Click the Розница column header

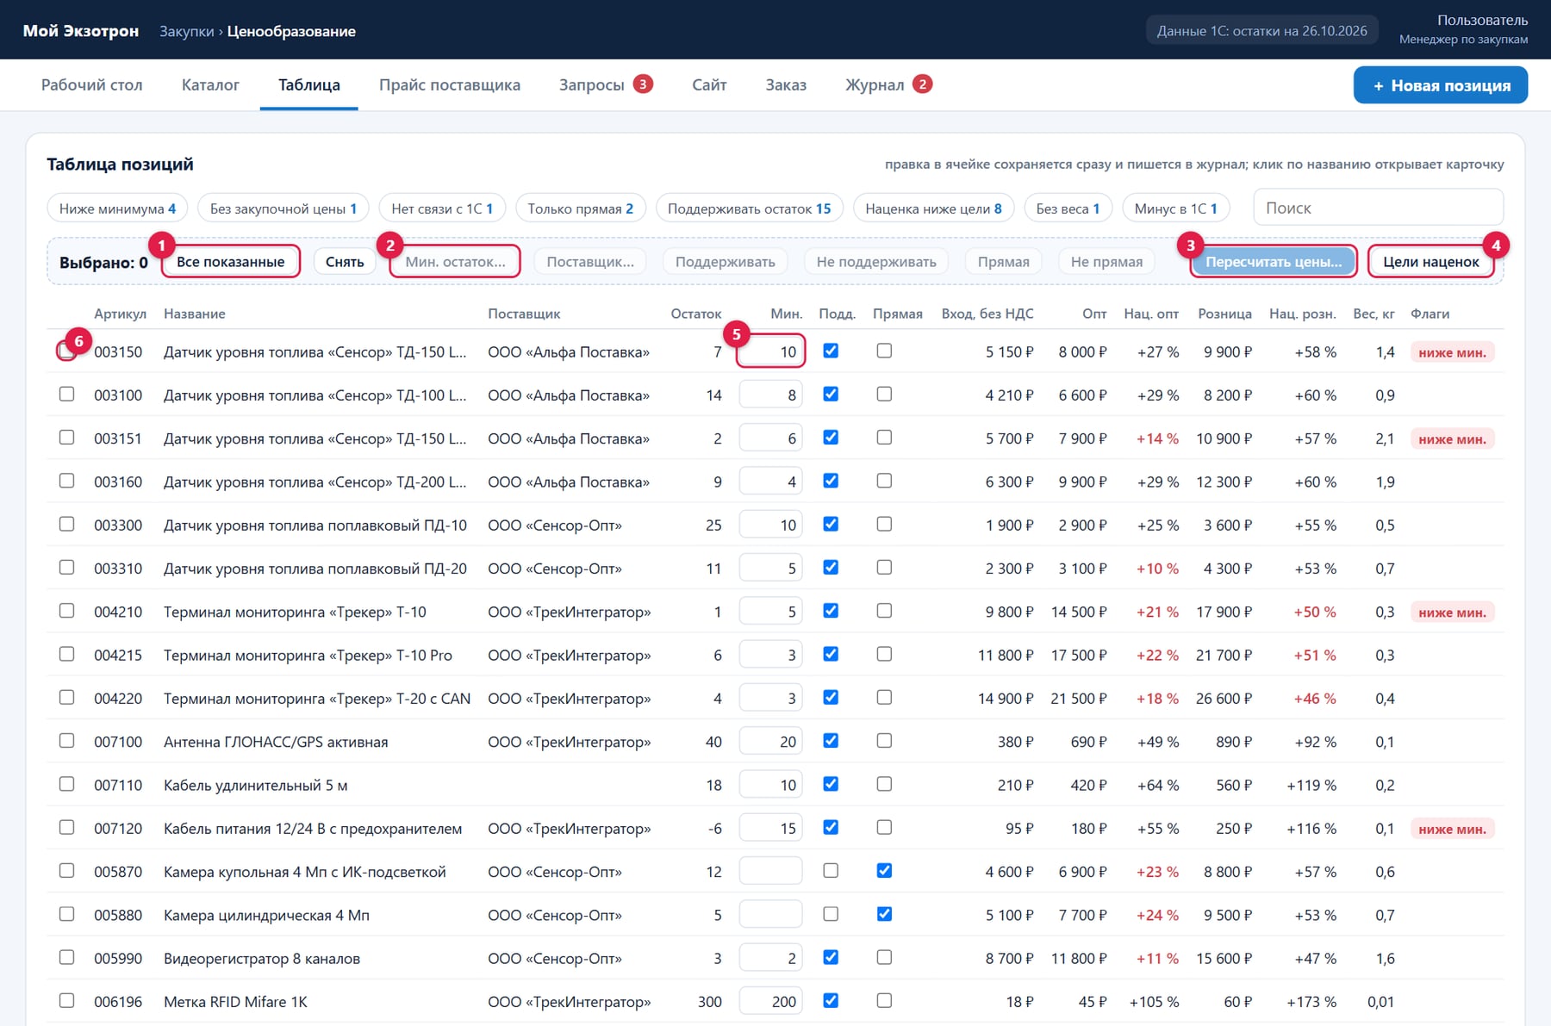1224,314
